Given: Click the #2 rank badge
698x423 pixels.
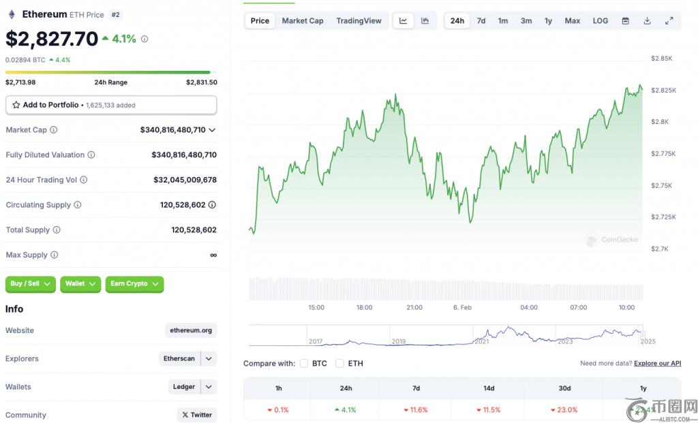Looking at the screenshot, I should (x=116, y=15).
